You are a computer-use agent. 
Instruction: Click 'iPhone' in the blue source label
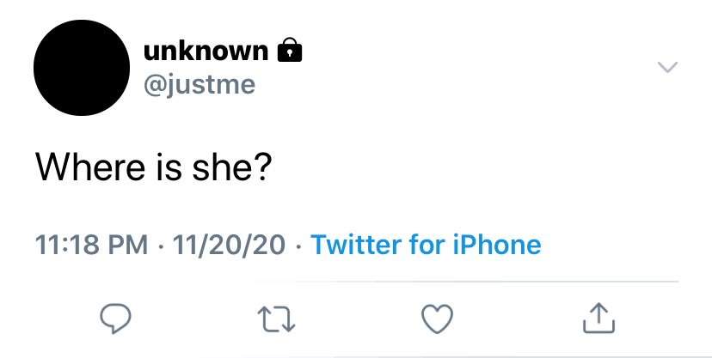pyautogui.click(x=497, y=245)
